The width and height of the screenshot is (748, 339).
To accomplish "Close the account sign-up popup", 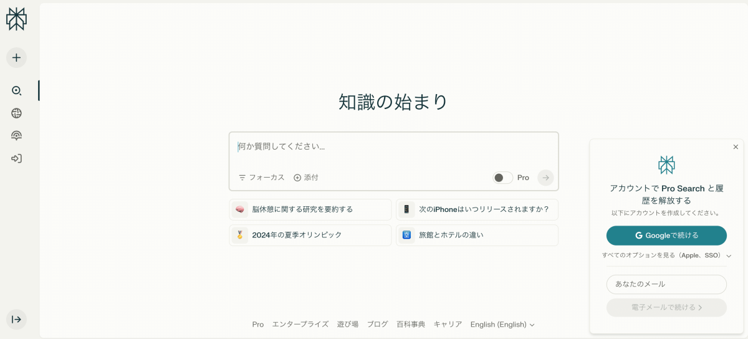I will [736, 147].
